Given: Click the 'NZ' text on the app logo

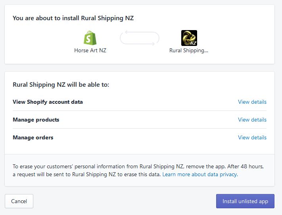Looking at the screenshot, I should coord(194,42).
